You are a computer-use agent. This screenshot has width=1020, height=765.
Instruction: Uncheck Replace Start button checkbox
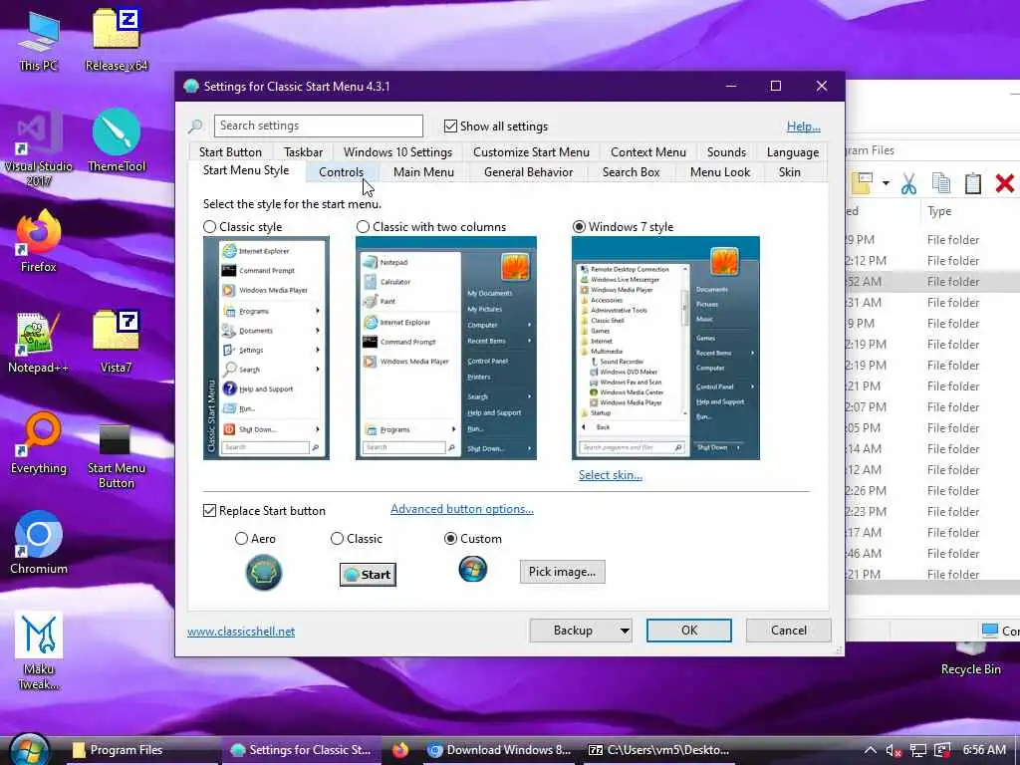point(209,511)
